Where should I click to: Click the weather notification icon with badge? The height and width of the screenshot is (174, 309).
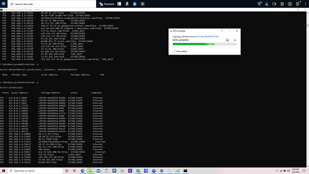point(259,4)
